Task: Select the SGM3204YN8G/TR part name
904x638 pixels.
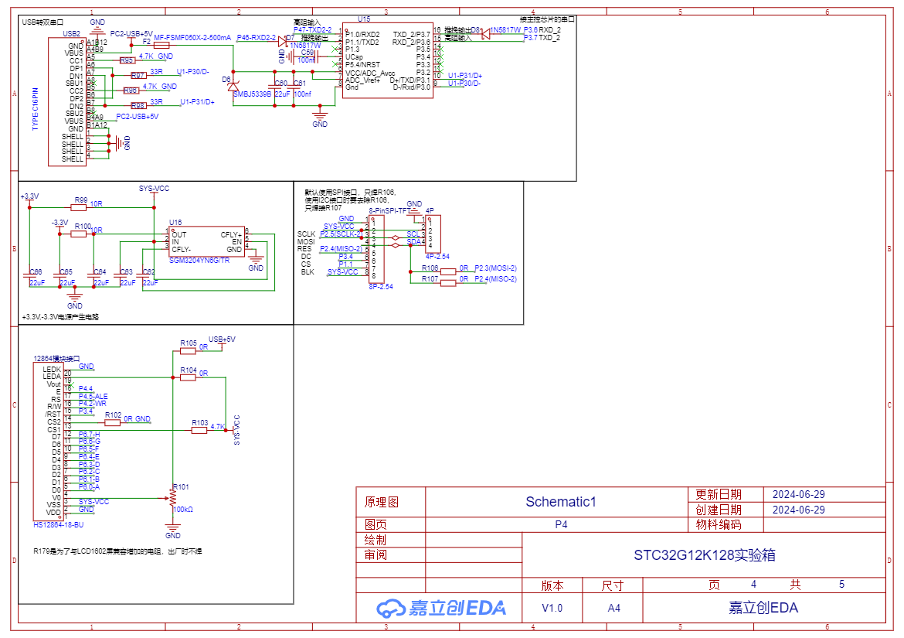Action: pyautogui.click(x=199, y=260)
